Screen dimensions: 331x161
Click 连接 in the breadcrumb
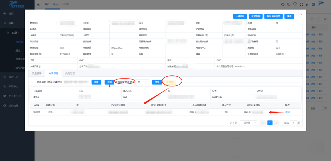click(x=55, y=4)
